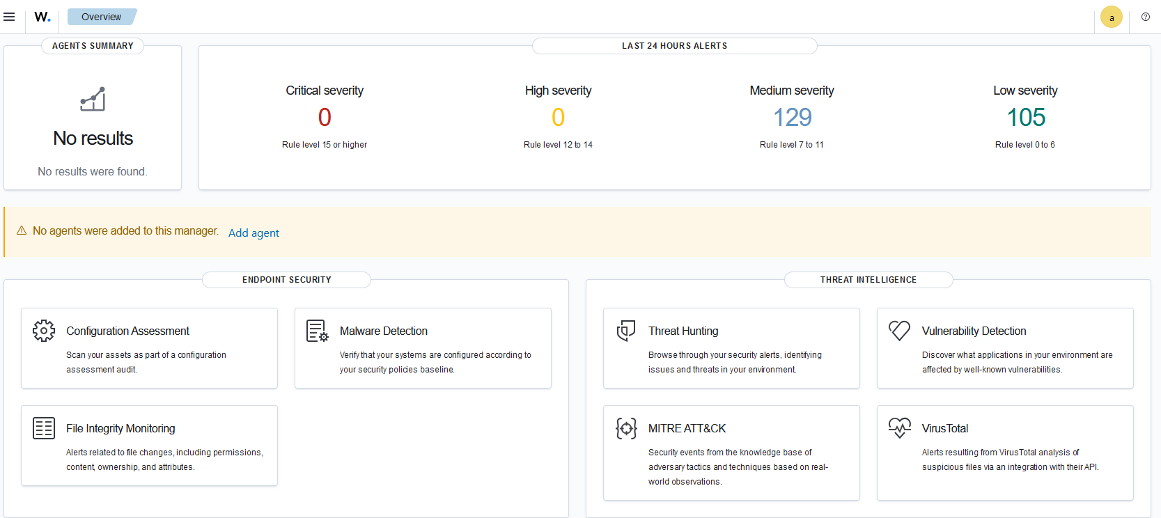Open Medium severity alerts count 129

792,117
